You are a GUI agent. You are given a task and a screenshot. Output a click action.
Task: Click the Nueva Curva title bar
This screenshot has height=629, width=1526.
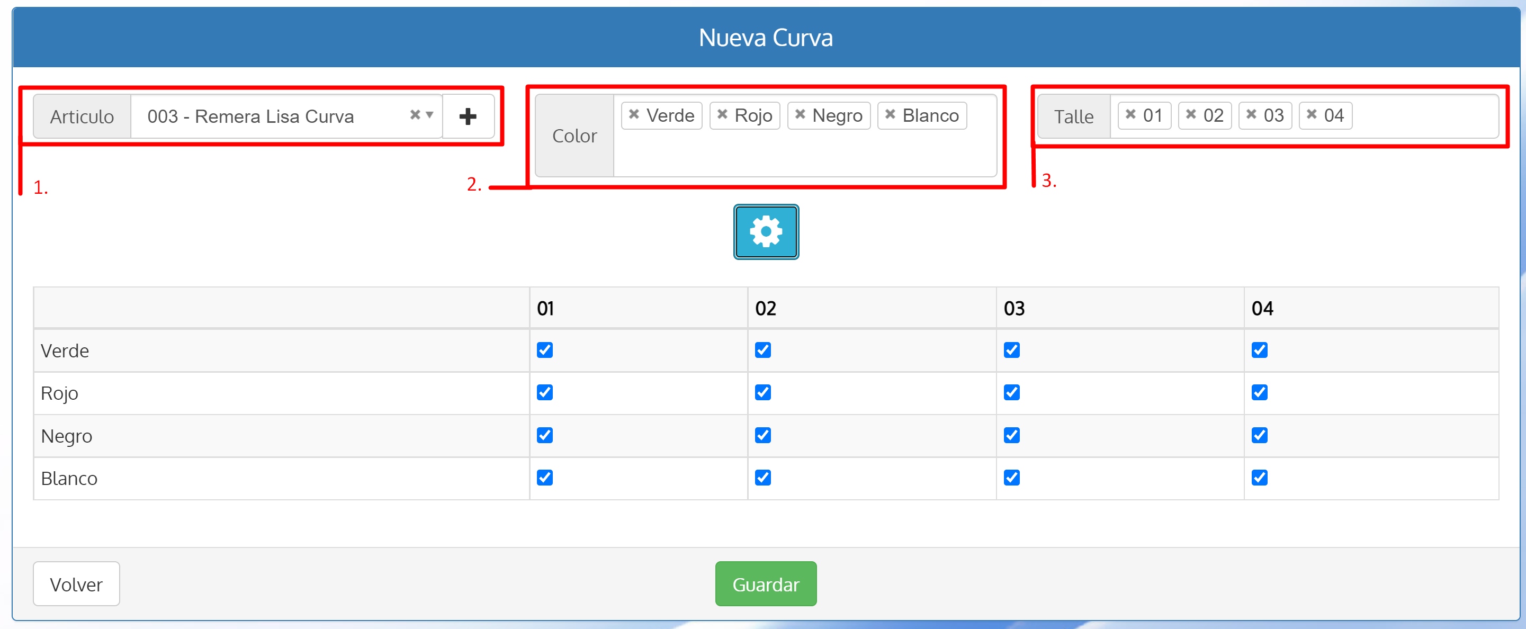point(765,37)
